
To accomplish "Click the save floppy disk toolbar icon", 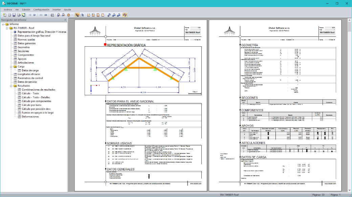I will [14, 15].
